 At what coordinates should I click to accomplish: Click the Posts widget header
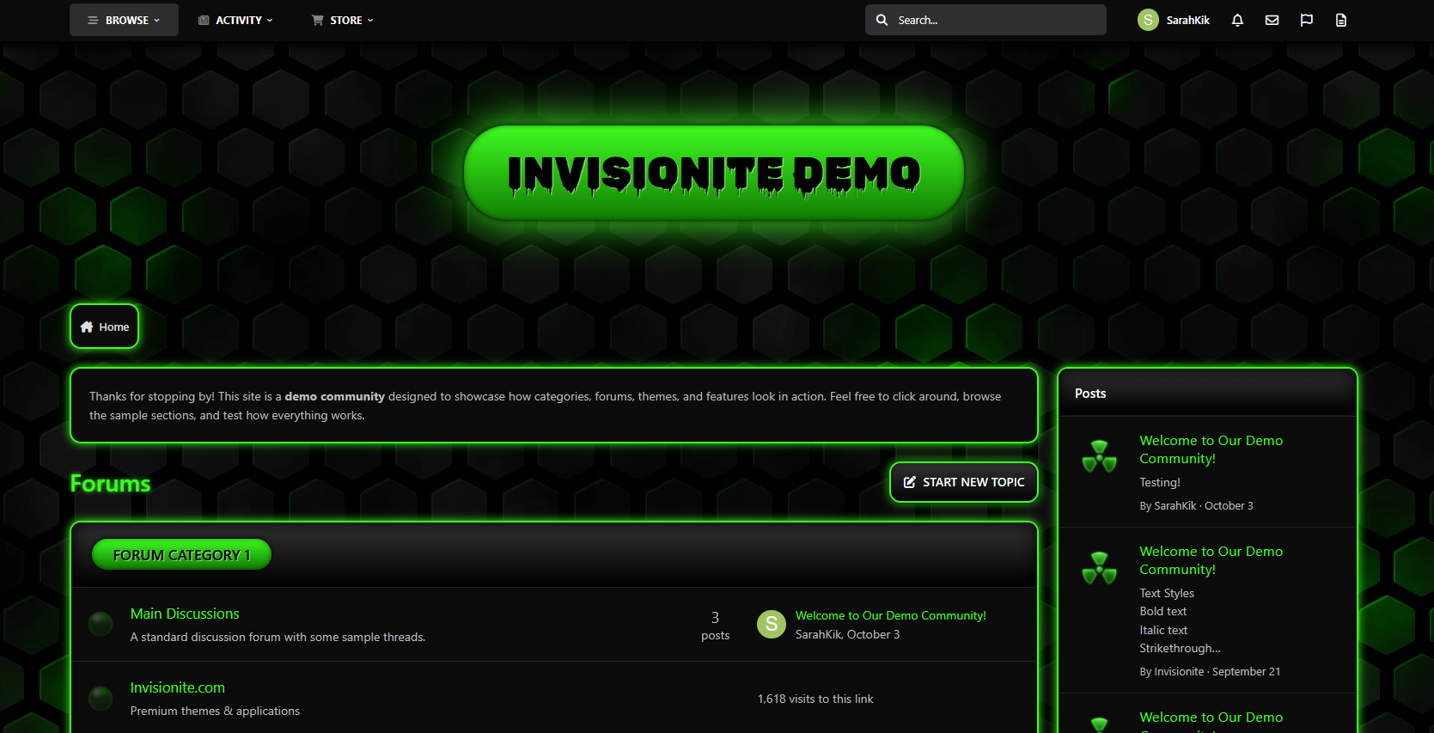pos(1207,394)
